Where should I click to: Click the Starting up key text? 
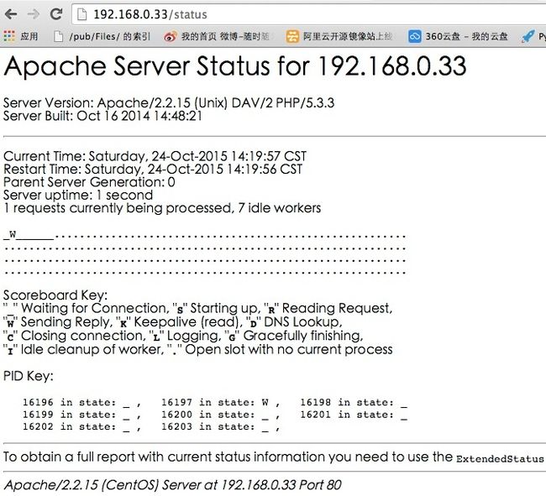[224, 308]
